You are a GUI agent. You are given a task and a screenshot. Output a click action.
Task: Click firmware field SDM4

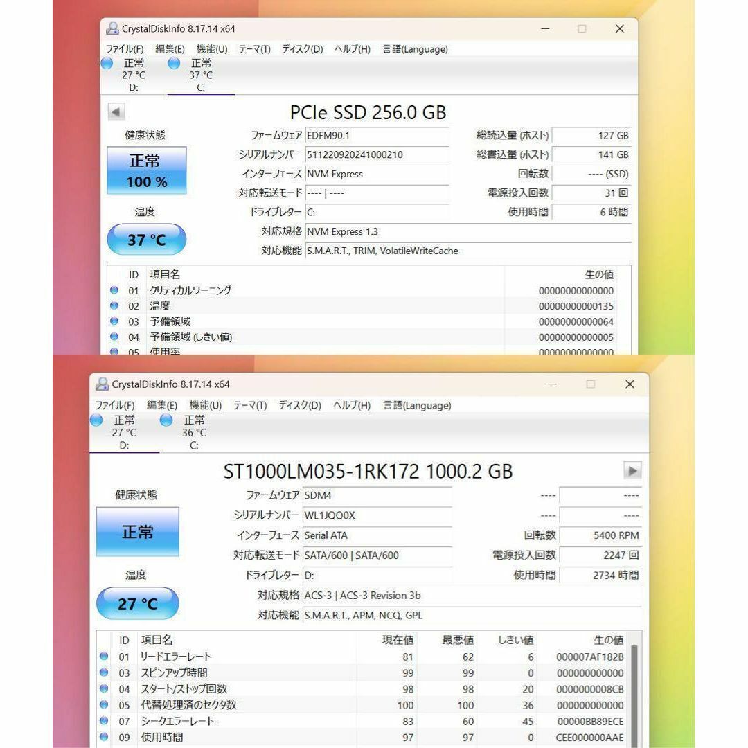click(x=377, y=495)
